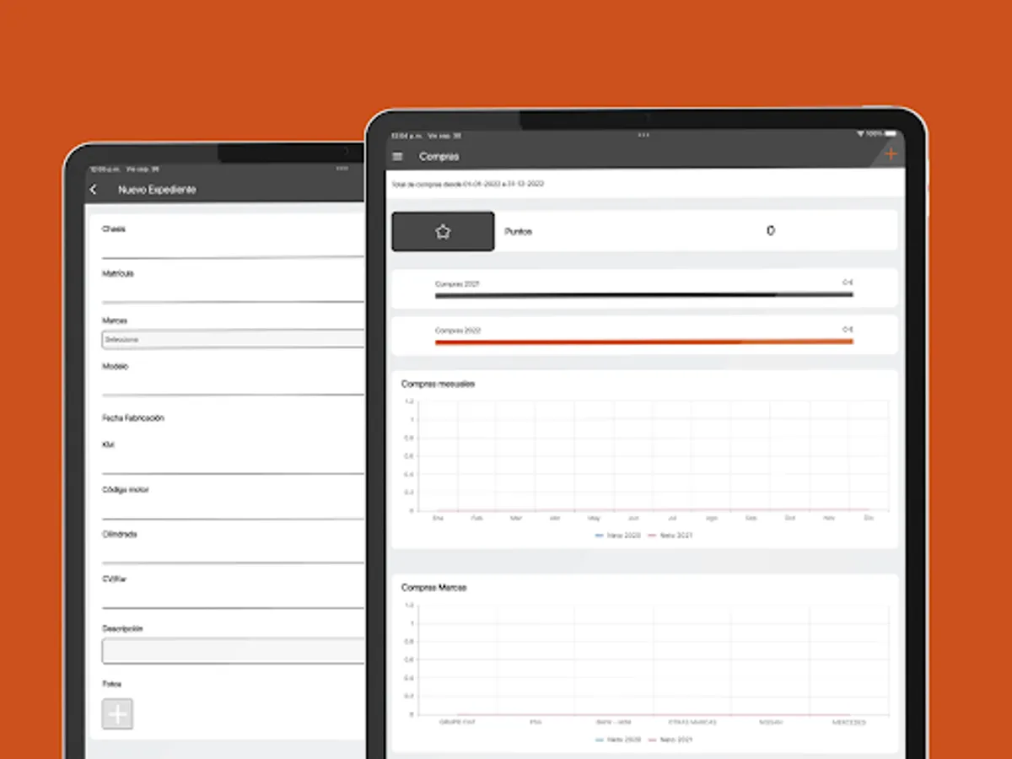Go back from Nuevo Expediente screen
The height and width of the screenshot is (759, 1012).
pyautogui.click(x=94, y=190)
